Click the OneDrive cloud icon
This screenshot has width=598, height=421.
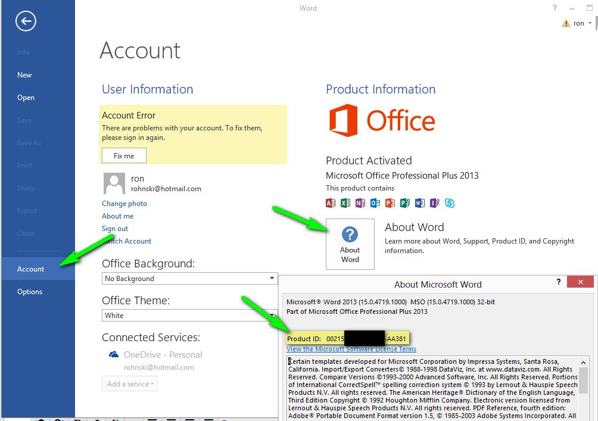114,355
